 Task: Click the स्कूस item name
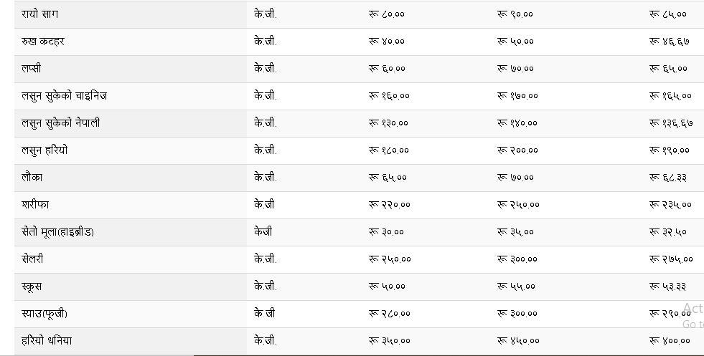[32, 287]
